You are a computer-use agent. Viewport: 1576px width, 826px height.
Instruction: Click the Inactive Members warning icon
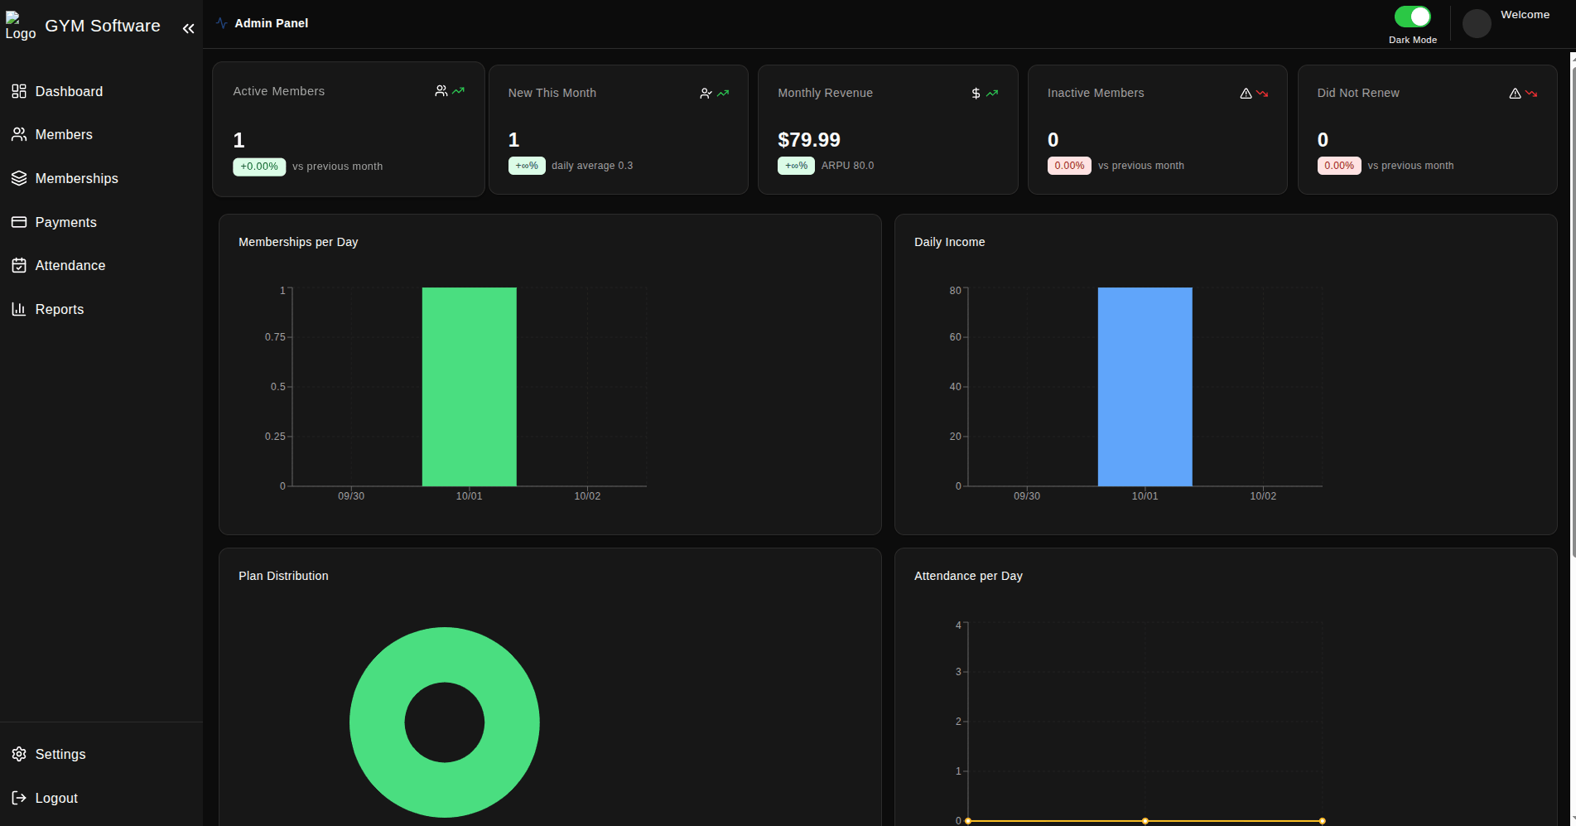tap(1246, 93)
